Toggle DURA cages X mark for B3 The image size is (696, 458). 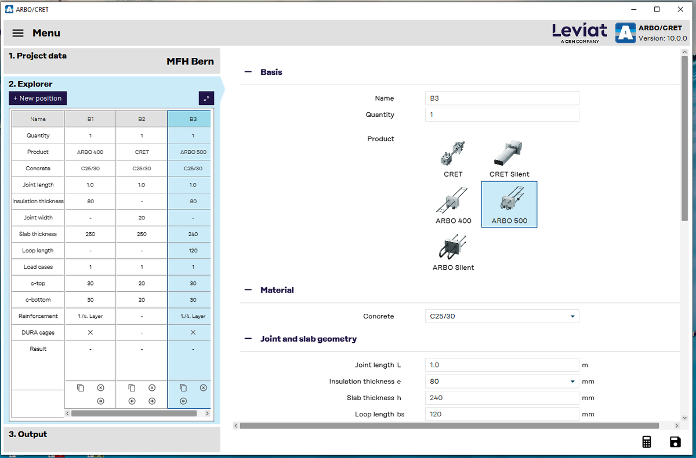click(193, 332)
